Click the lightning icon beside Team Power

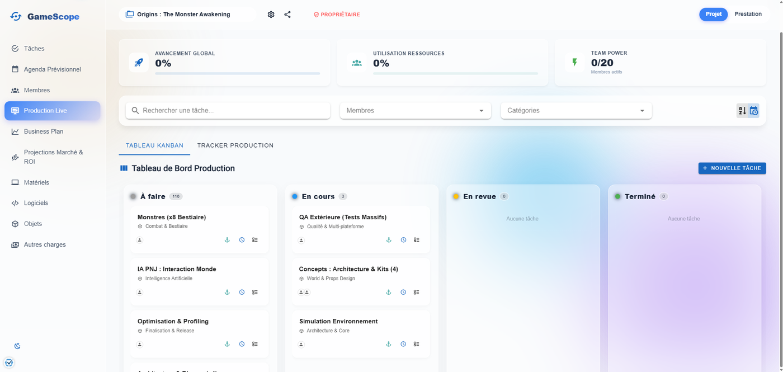point(574,63)
